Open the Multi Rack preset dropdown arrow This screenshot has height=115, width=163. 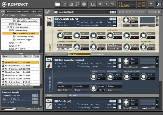coord(56,12)
